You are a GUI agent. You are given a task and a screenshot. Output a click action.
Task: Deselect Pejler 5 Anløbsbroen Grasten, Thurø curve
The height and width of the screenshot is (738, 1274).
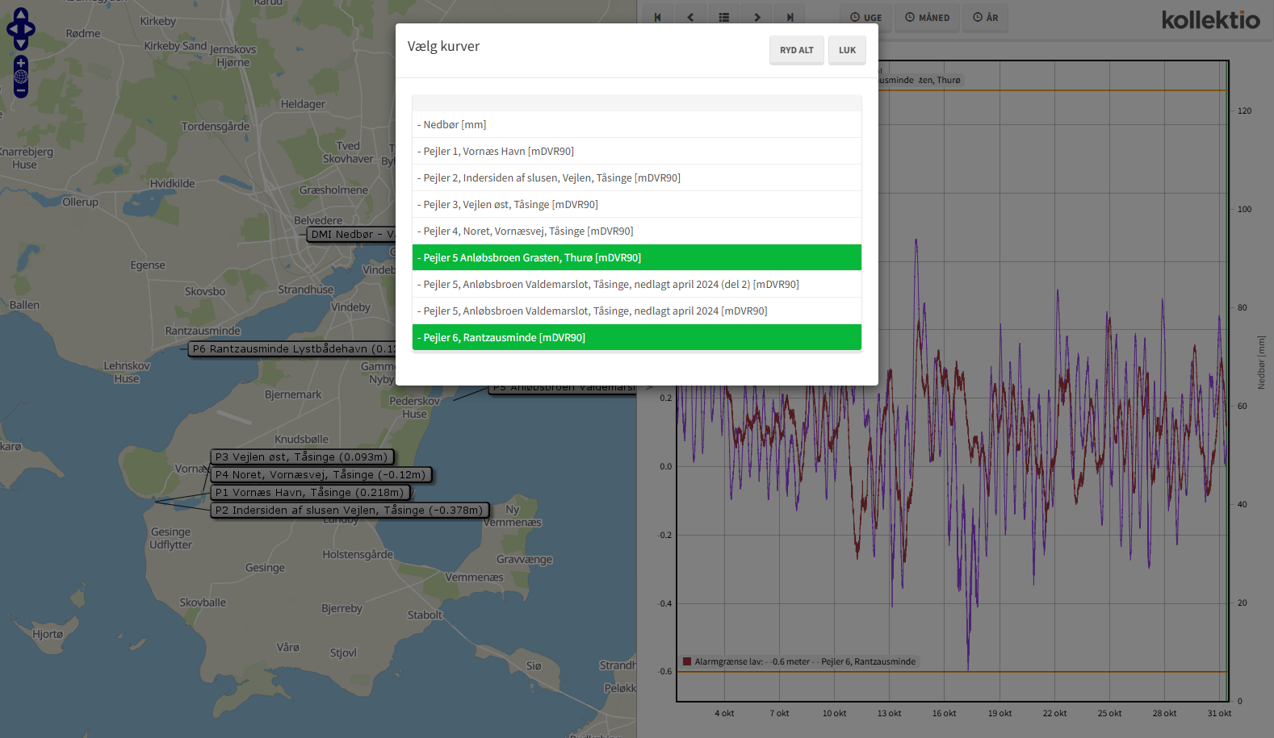(636, 257)
